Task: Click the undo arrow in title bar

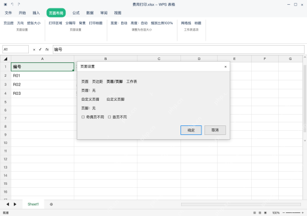Action: (x=12, y=4)
